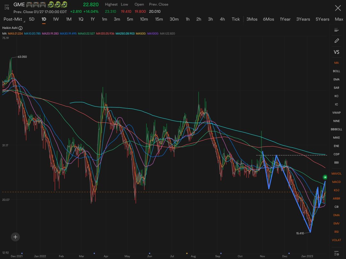Toggle the BBI indicator
Screen dimensions: 346x259
point(336,162)
